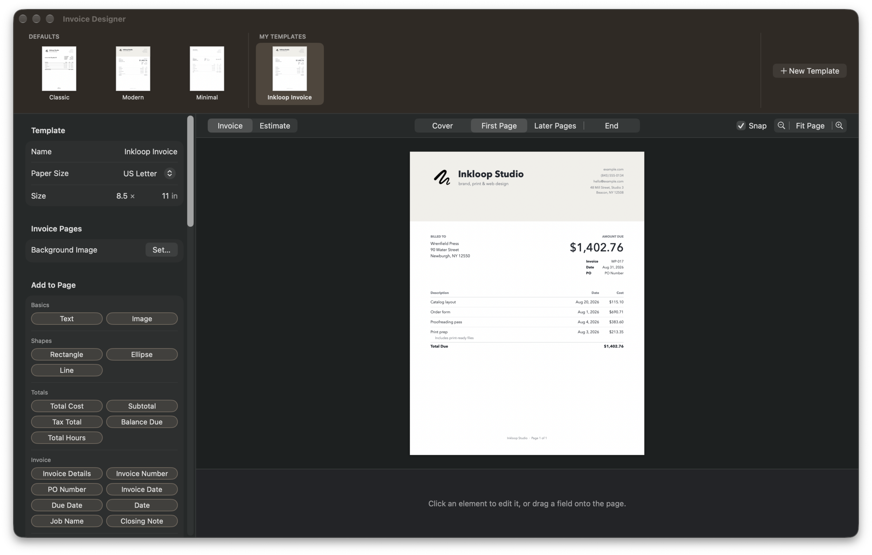Select the Inkloop Invoice template thumbnail

289,69
